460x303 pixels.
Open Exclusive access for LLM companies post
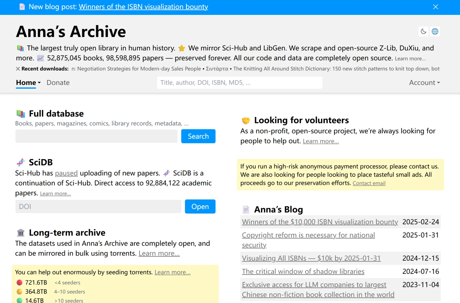pos(318,290)
